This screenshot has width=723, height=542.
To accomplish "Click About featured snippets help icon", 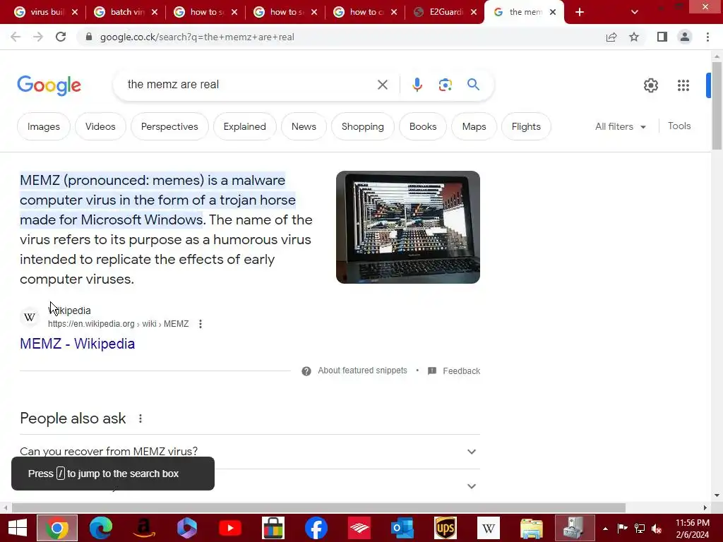I will click(x=306, y=371).
